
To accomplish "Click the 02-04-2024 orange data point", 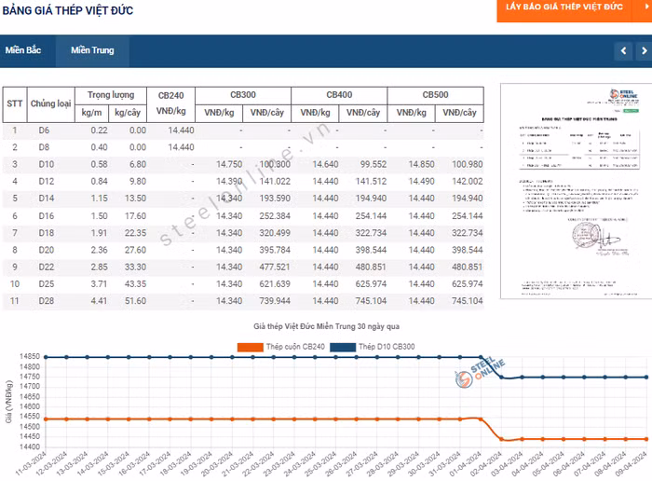I will coord(501,439).
